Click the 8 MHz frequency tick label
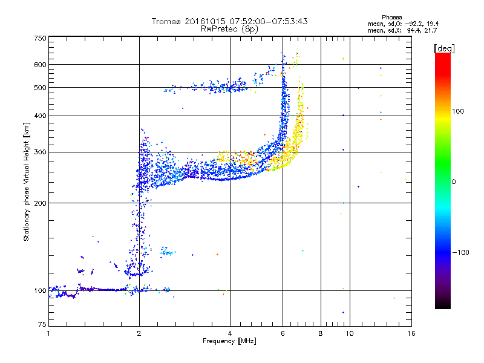Viewport: 484px width, 363px height. click(321, 333)
